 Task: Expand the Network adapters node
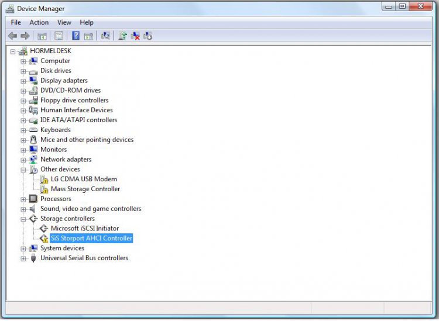[x=23, y=160]
